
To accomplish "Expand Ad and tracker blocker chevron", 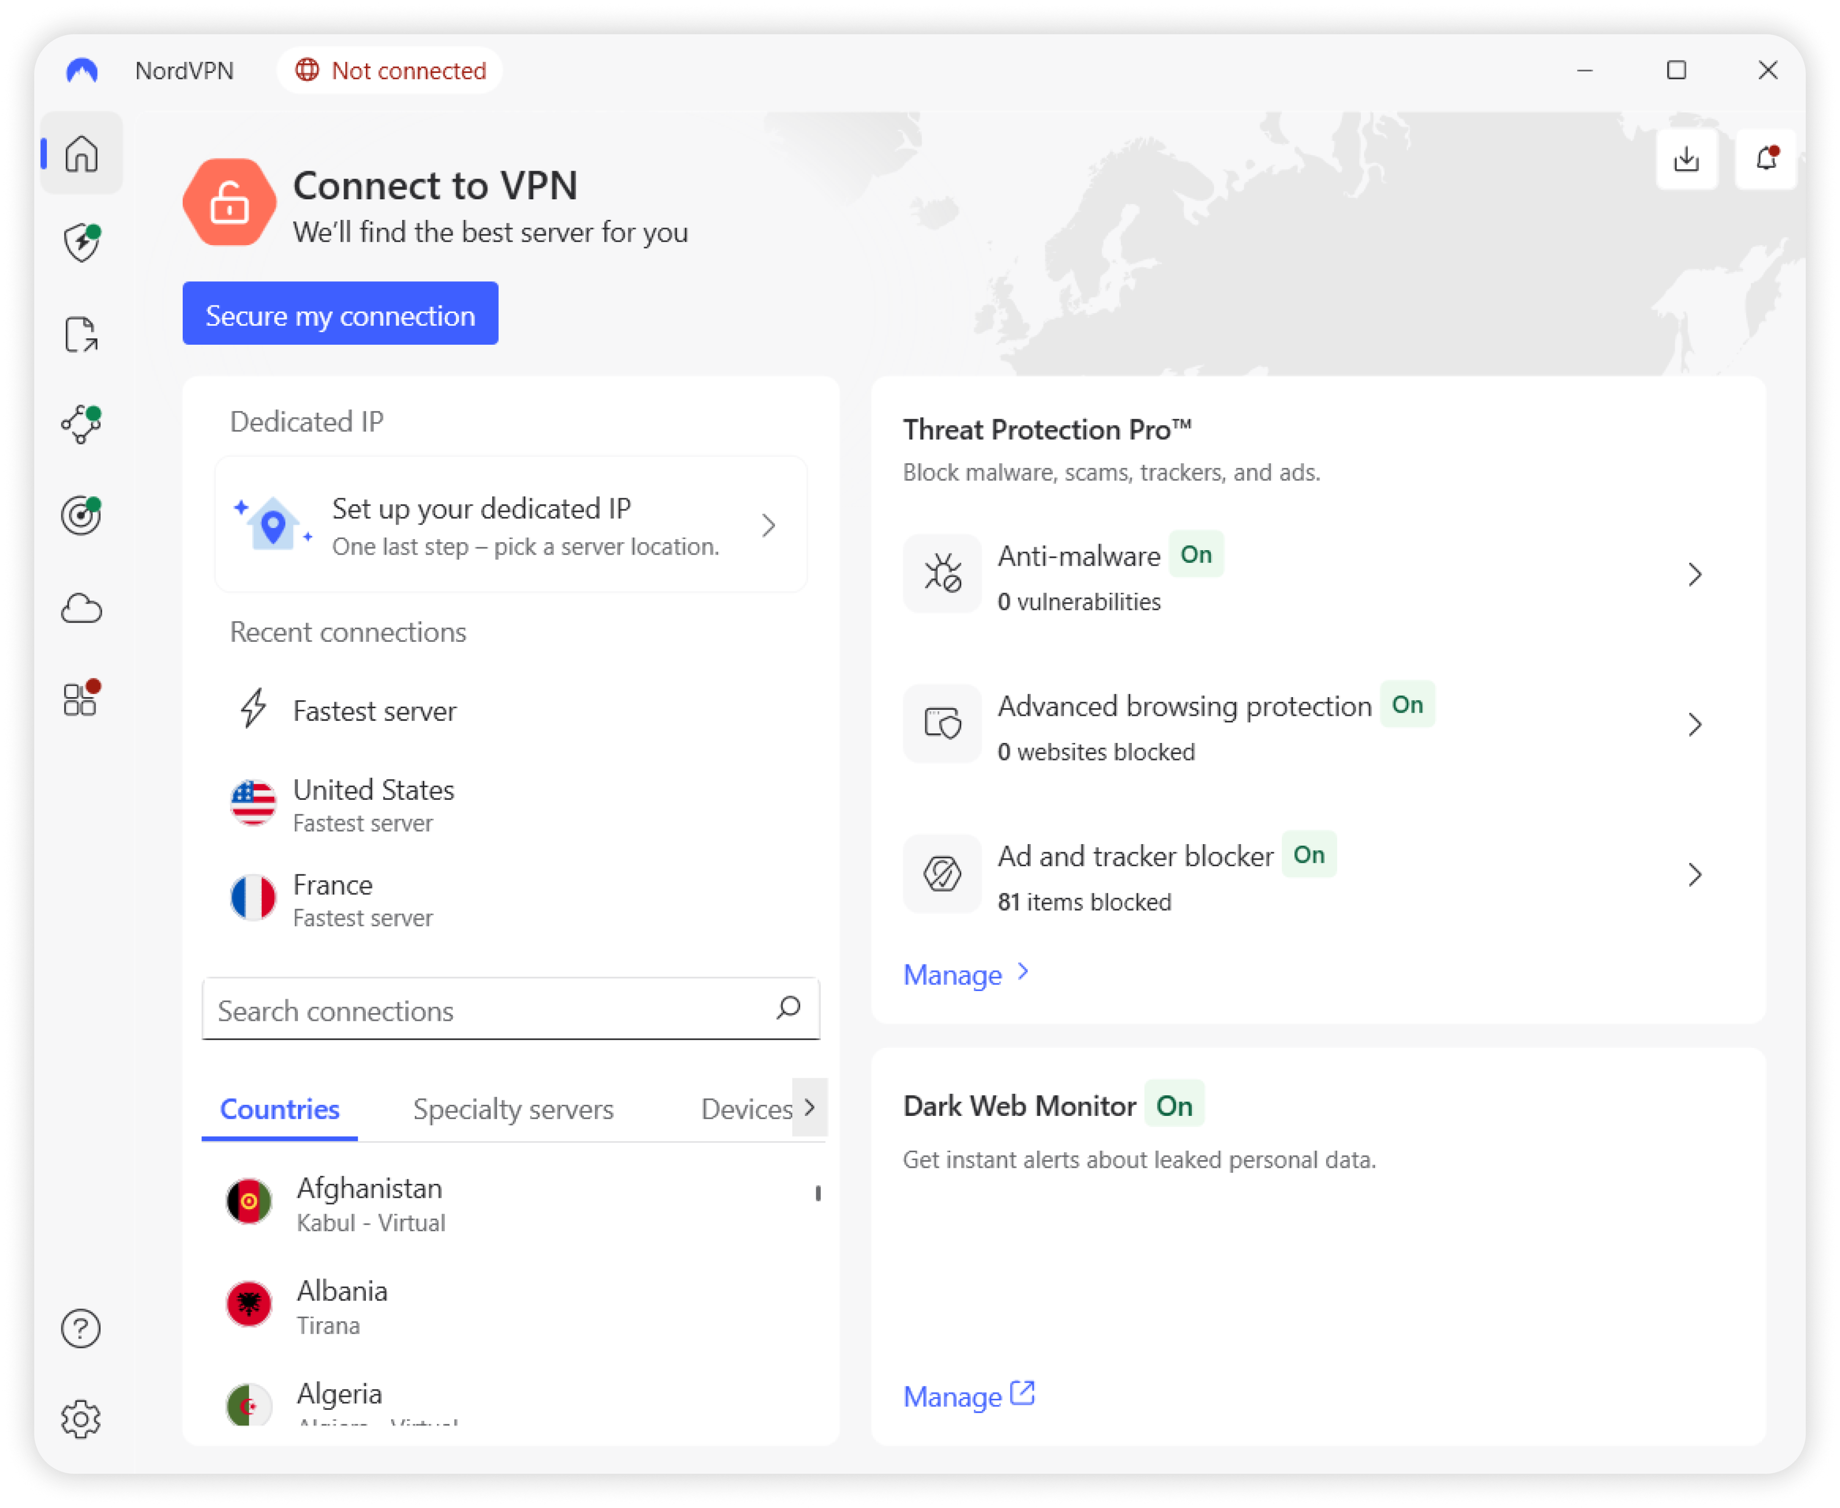I will click(1694, 875).
